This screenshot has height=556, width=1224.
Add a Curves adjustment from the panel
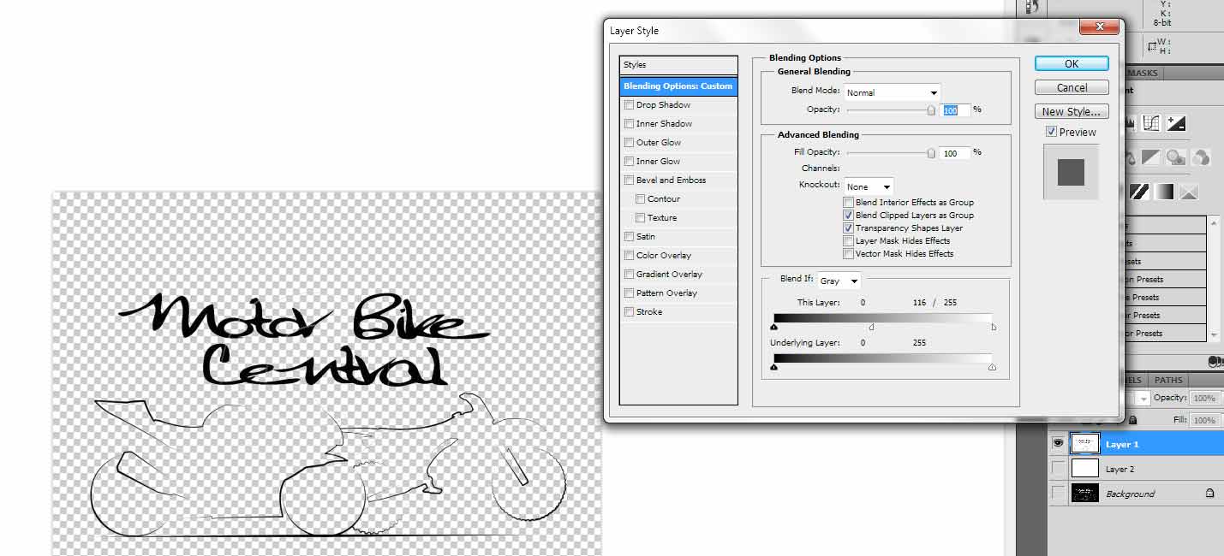(1151, 123)
